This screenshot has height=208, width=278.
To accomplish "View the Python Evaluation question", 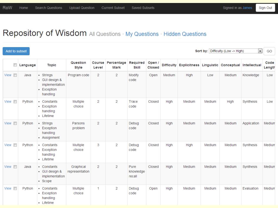I will 8,188.
